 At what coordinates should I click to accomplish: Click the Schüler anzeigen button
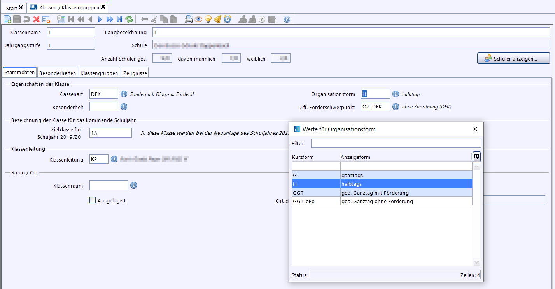click(514, 58)
